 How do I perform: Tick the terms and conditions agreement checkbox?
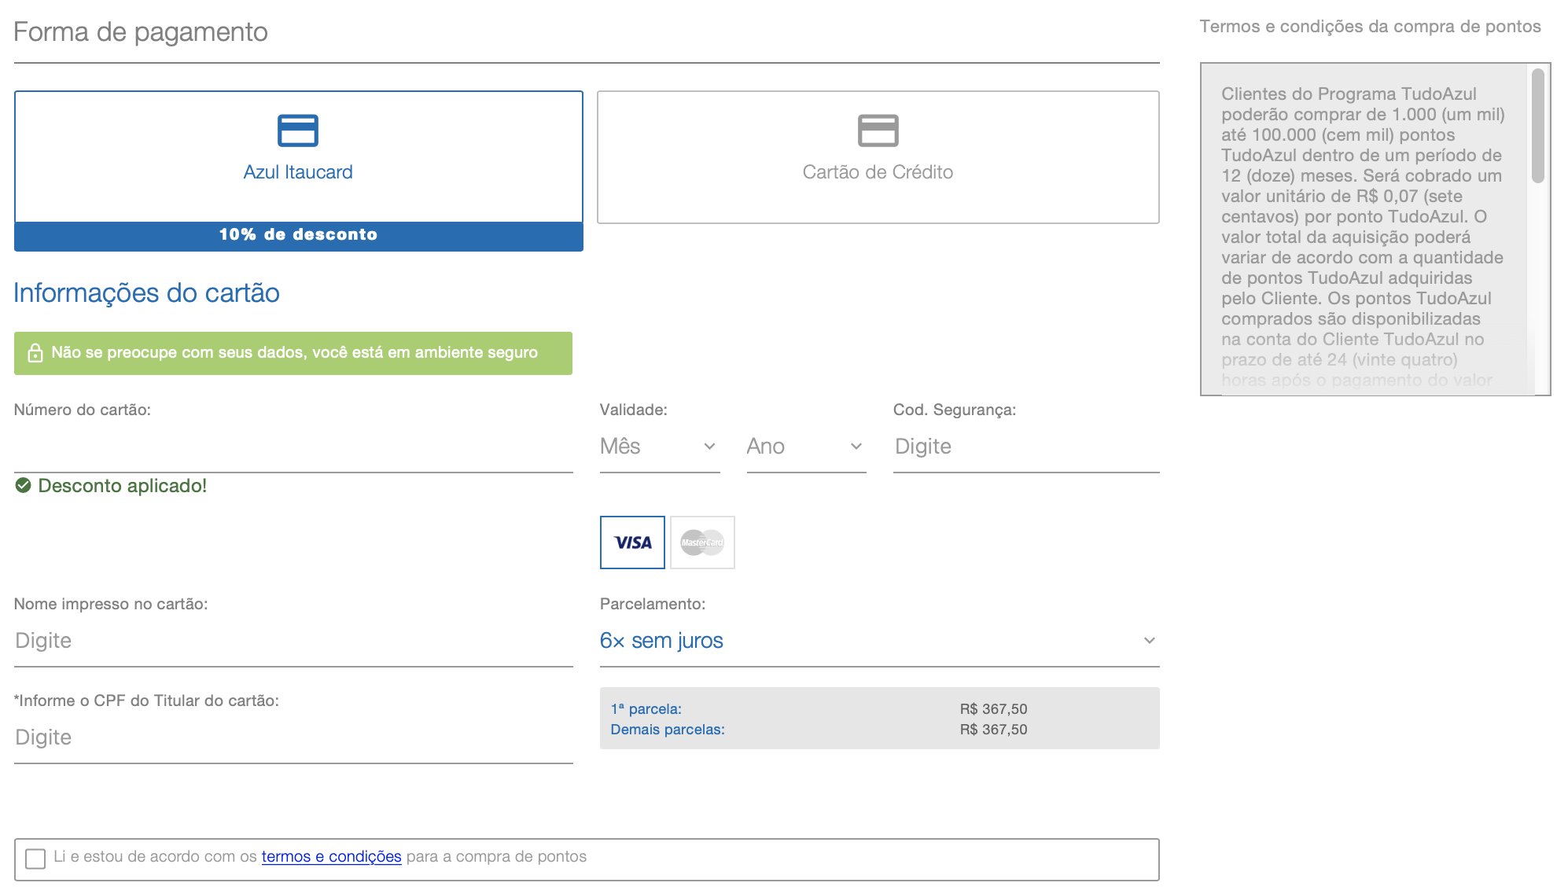pos(35,859)
